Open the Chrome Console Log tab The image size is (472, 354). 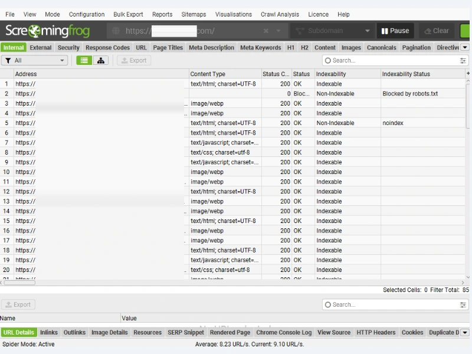tap(284, 333)
